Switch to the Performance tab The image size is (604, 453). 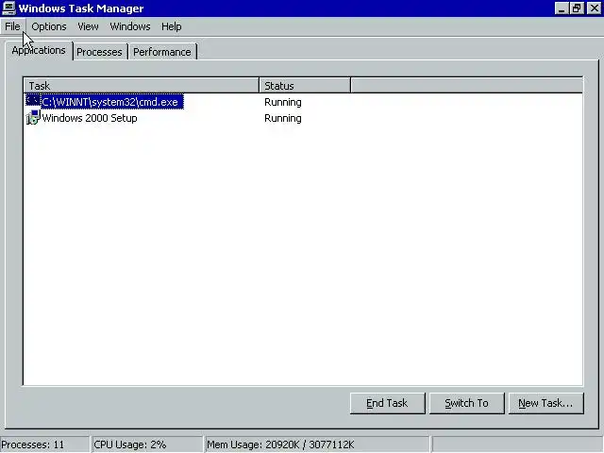click(x=162, y=52)
